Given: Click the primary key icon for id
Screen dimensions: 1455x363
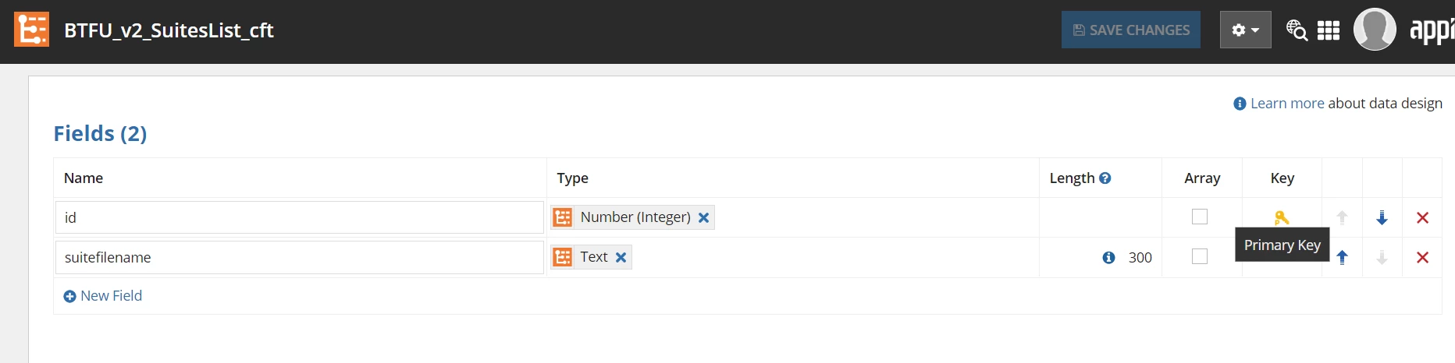Looking at the screenshot, I should point(1282,217).
